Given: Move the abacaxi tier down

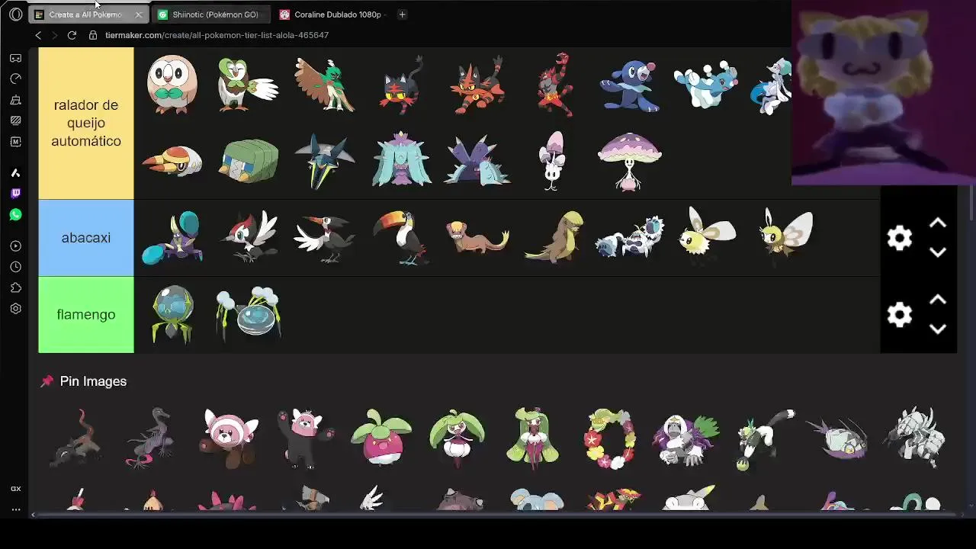Looking at the screenshot, I should [x=938, y=252].
